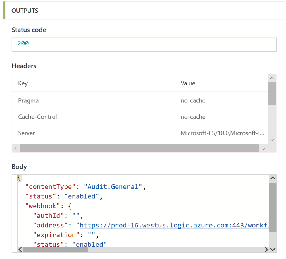Screen dimensions: 286x259
Task: Click the Headers table scroll down arrow
Action: pyautogui.click(x=272, y=140)
